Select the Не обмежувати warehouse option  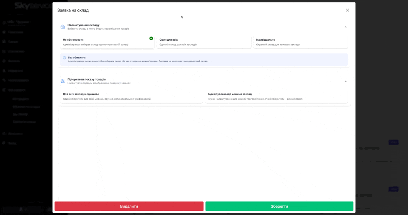pos(107,42)
